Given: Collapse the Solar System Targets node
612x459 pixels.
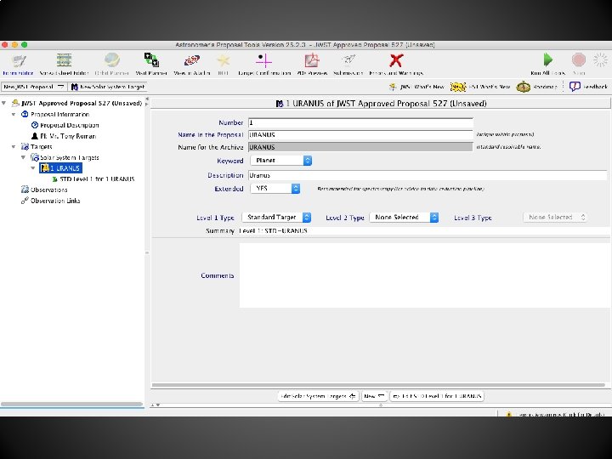Looking at the screenshot, I should pyautogui.click(x=24, y=157).
